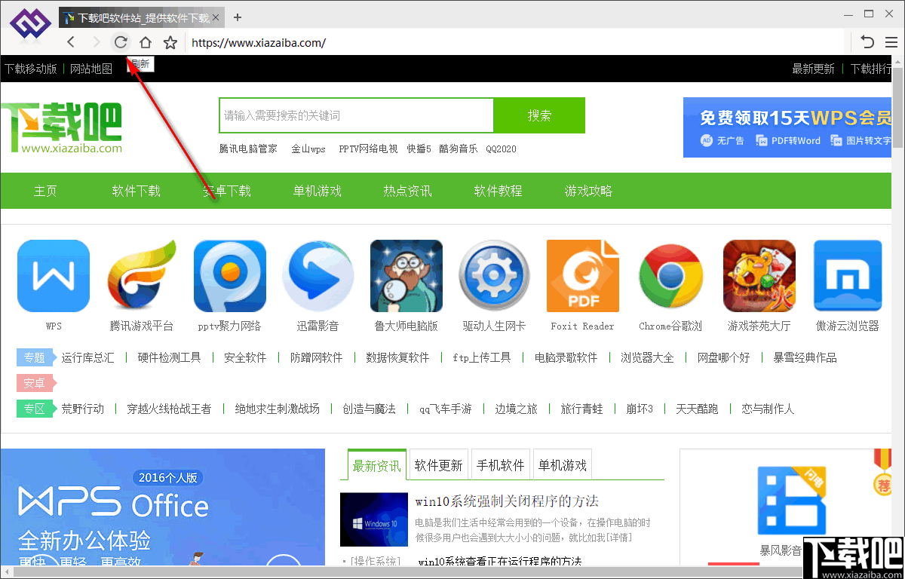Open a new tab with the plus button
This screenshot has height=579, width=905.
click(238, 17)
